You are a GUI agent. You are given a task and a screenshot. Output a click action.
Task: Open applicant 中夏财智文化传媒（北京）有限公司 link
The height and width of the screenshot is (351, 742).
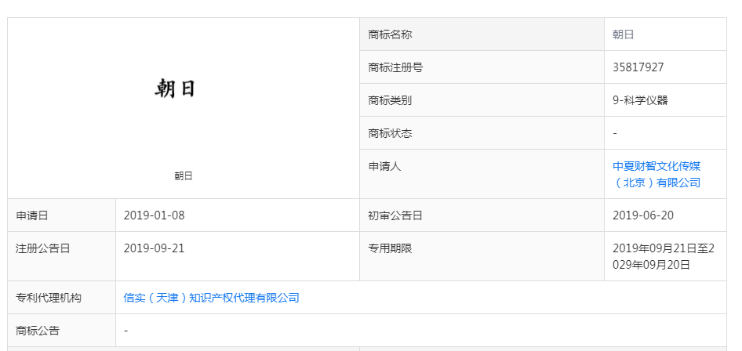(657, 174)
